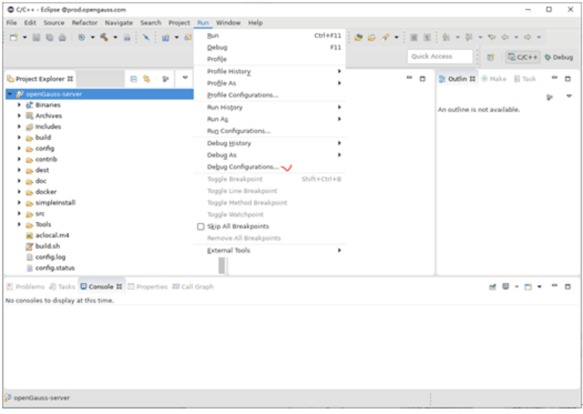This screenshot has height=414, width=583.
Task: Switch to the Outline tab
Action: point(457,79)
